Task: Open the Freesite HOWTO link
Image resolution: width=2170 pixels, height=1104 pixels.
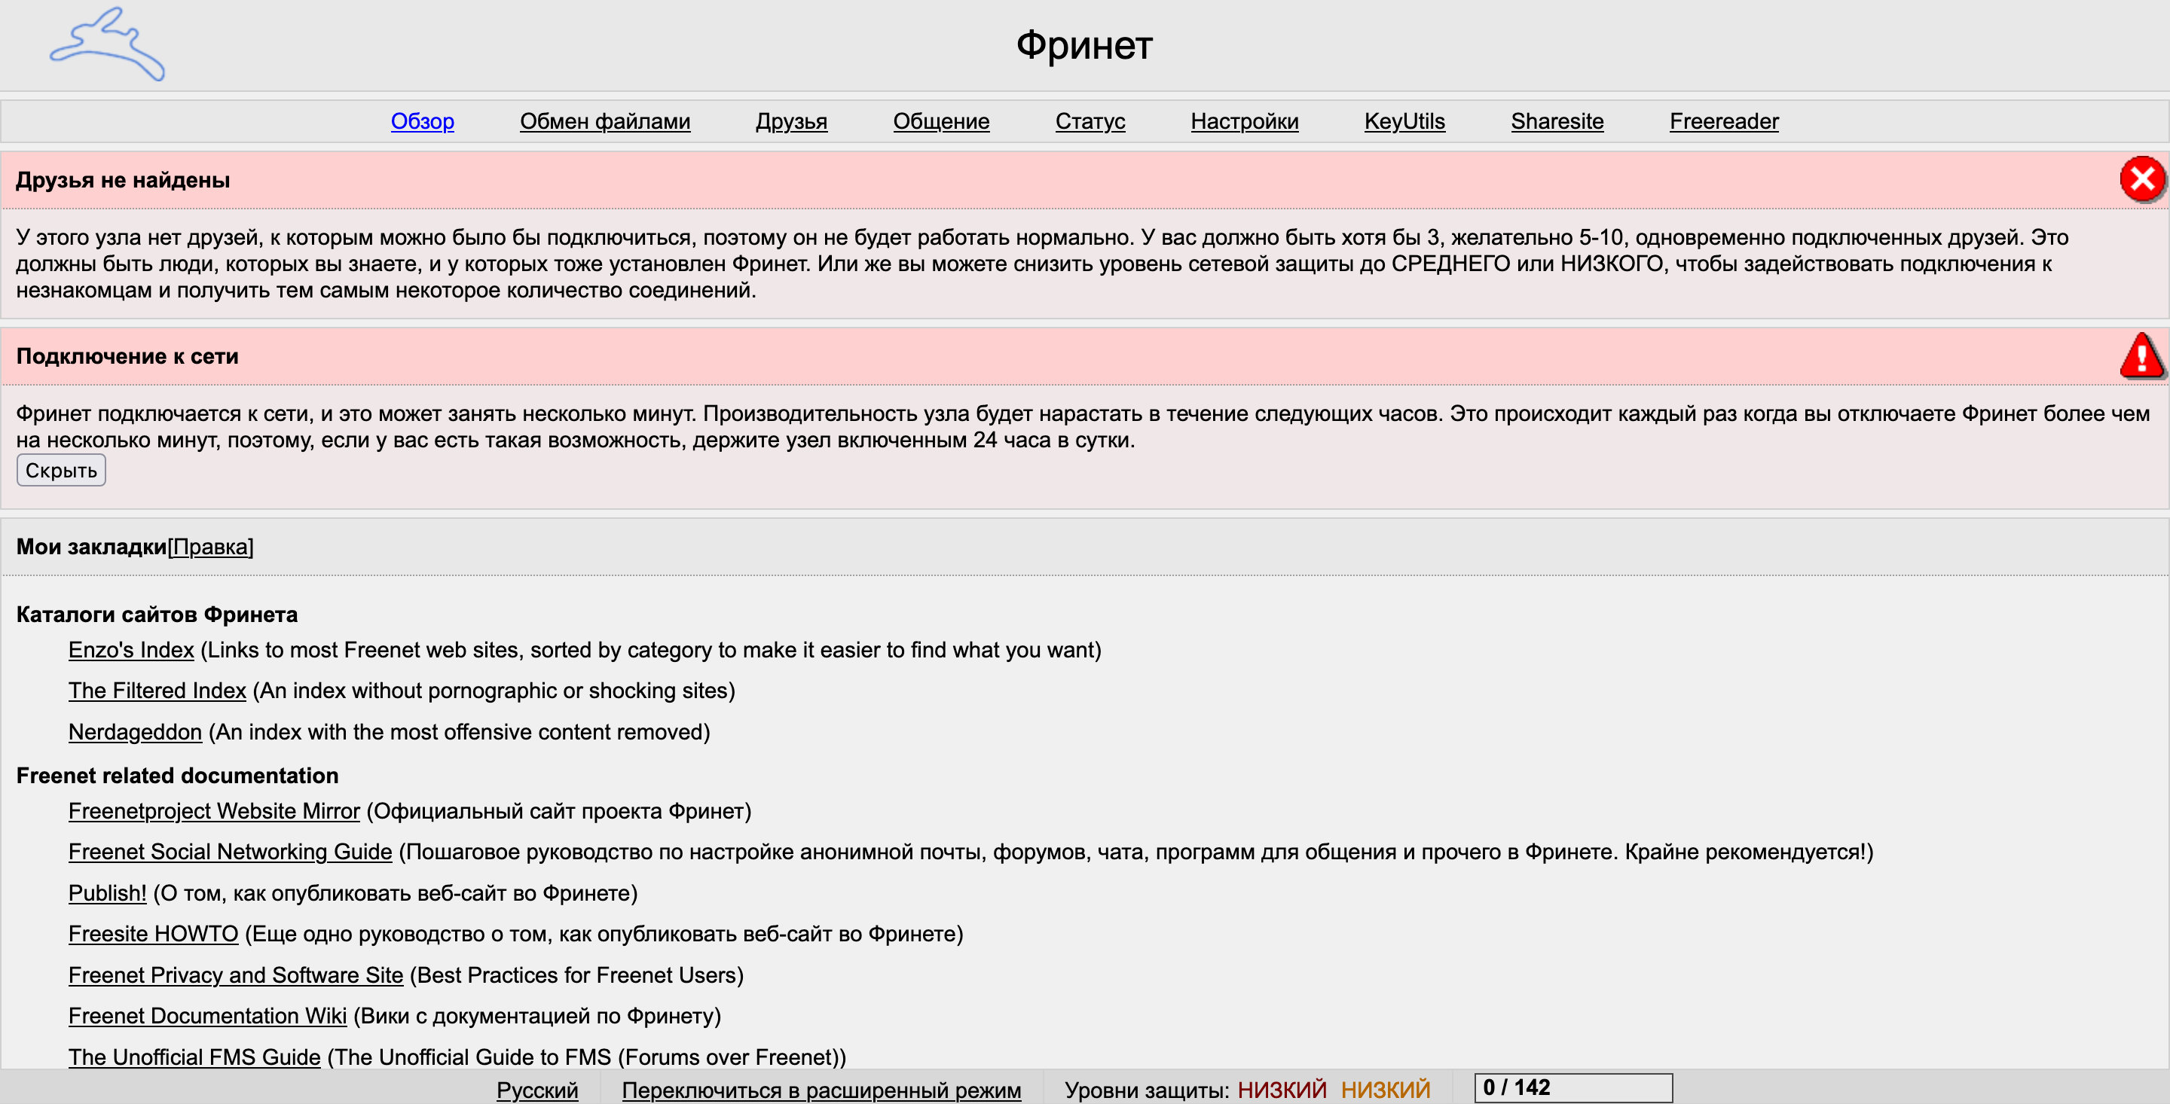Action: [153, 934]
